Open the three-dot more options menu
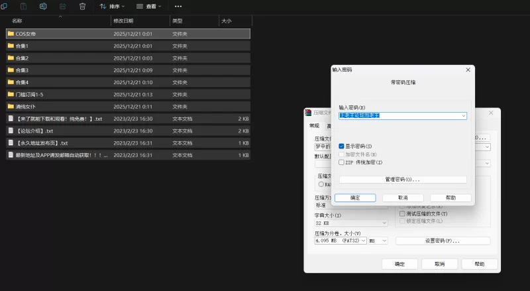530x291 pixels. [x=178, y=6]
